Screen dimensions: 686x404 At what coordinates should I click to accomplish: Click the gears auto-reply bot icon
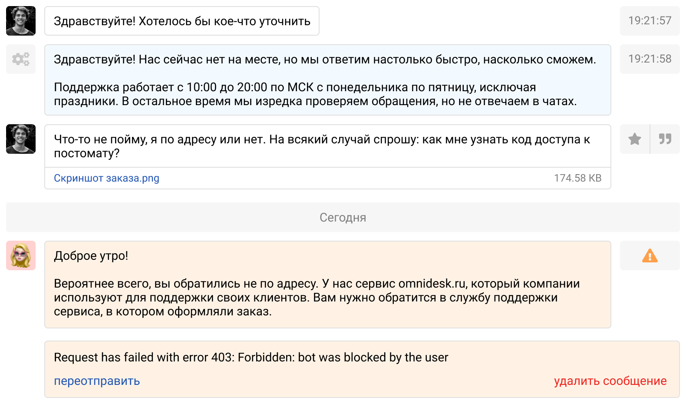pyautogui.click(x=21, y=59)
